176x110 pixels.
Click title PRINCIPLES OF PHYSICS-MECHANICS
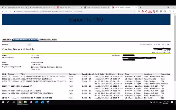[x=36, y=98]
